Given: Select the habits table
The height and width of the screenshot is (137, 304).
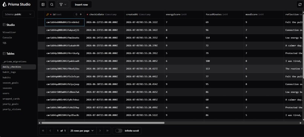Looking at the screenshot, I should 6,77.
